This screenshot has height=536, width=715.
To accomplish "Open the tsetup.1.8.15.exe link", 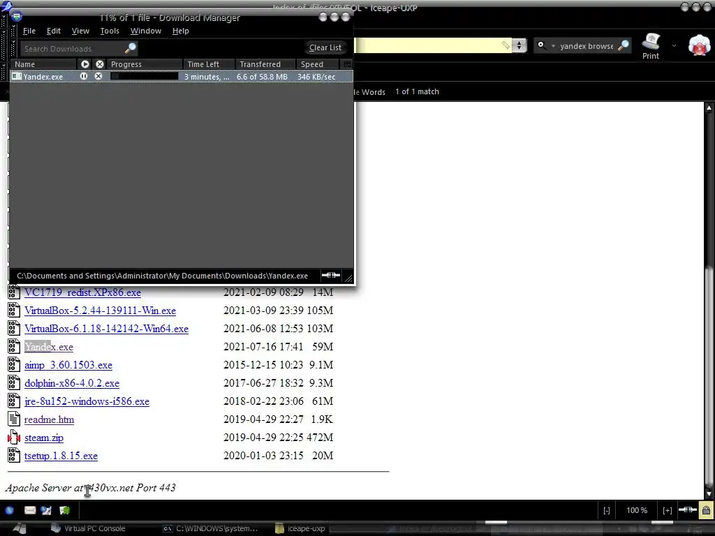I will click(x=61, y=456).
